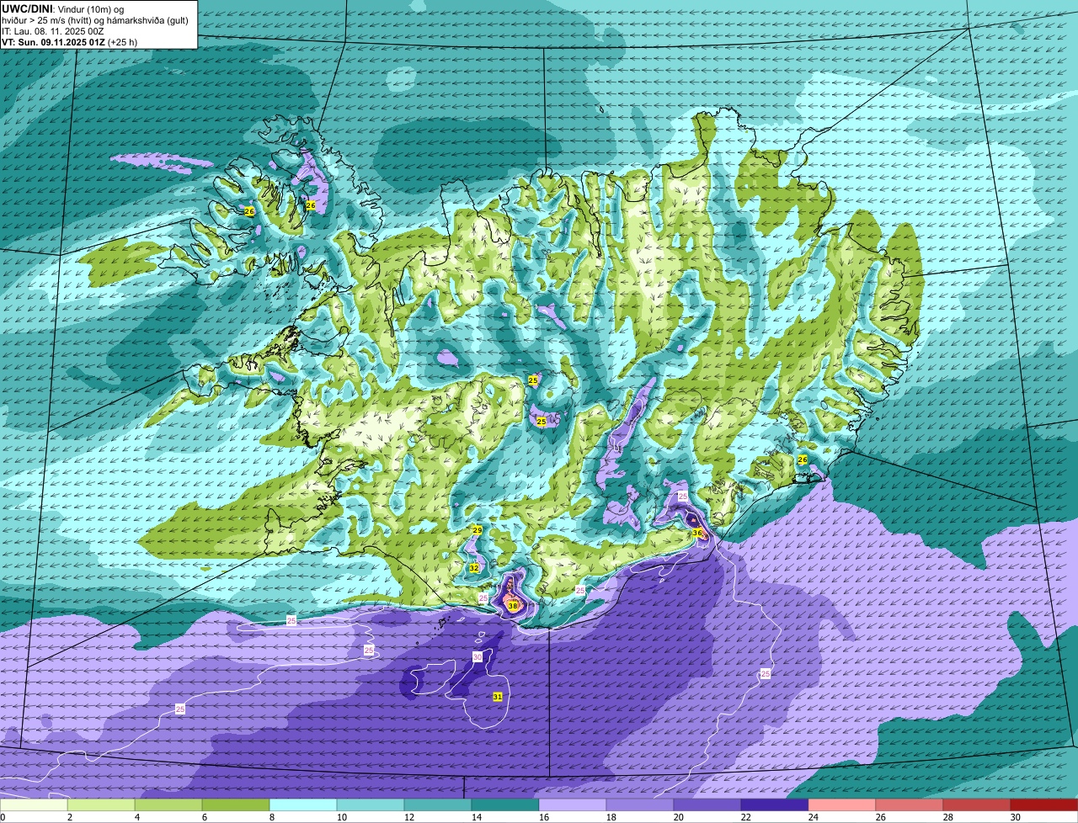Click the white 30 contour label
This screenshot has width=1078, height=823.
pos(478,657)
